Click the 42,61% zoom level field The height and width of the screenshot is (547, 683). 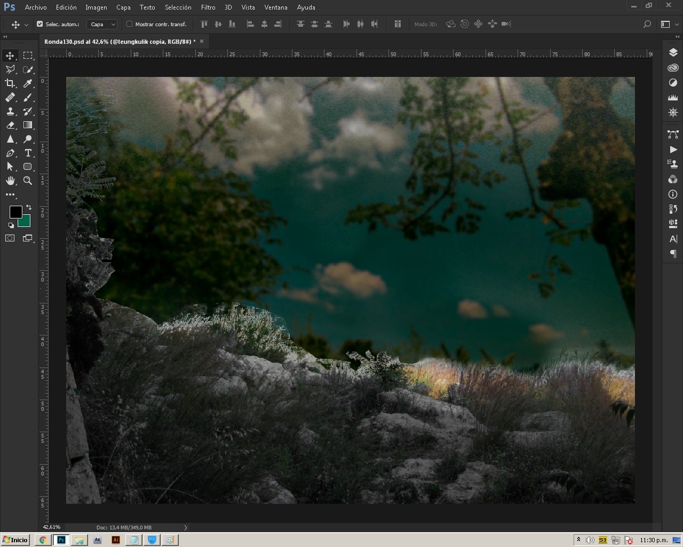(x=52, y=527)
